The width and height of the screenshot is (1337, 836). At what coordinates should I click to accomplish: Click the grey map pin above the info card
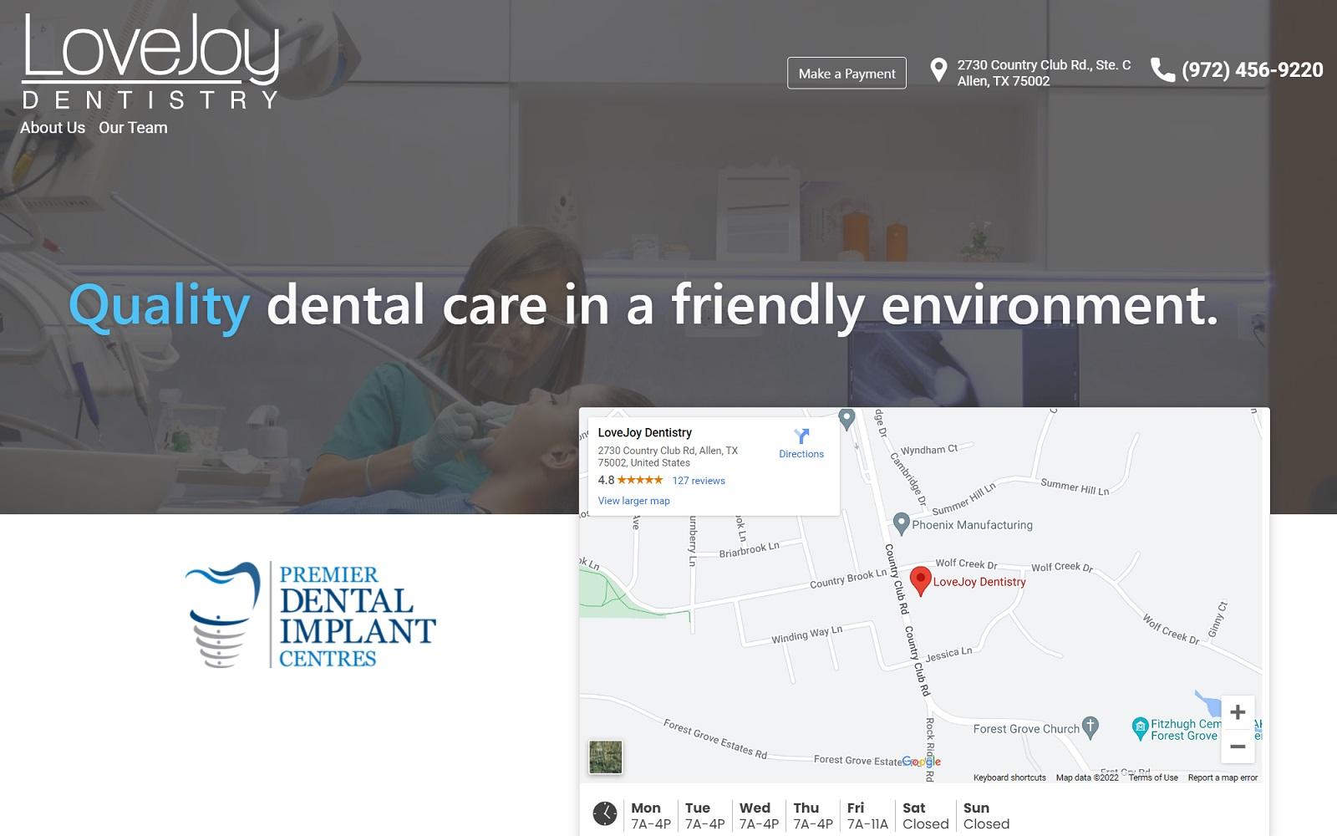pos(846,418)
